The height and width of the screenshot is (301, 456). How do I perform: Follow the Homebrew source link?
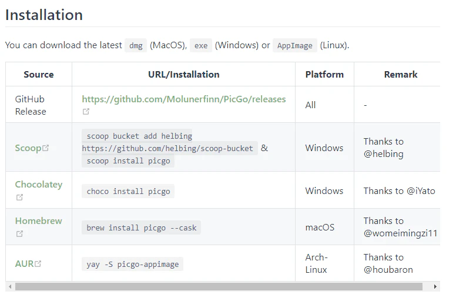coord(38,221)
